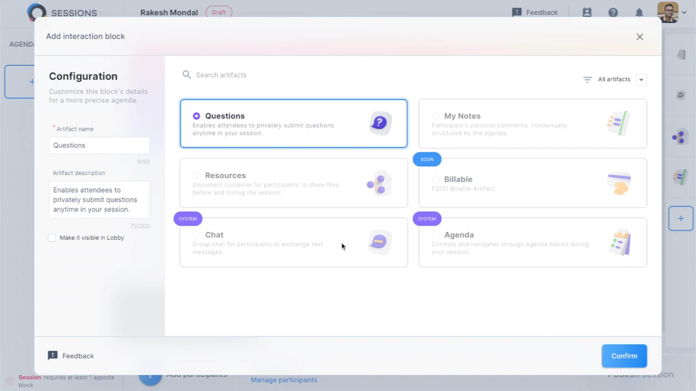Open the All artifacts filter dropdown
Image resolution: width=696 pixels, height=391 pixels.
(x=641, y=79)
